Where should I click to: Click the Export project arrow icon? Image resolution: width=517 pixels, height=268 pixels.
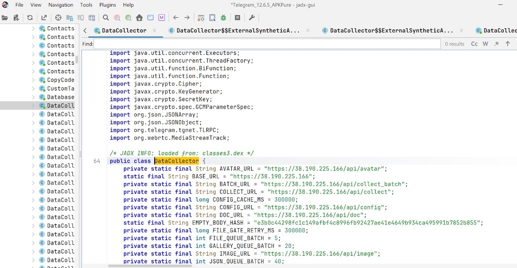(44, 18)
